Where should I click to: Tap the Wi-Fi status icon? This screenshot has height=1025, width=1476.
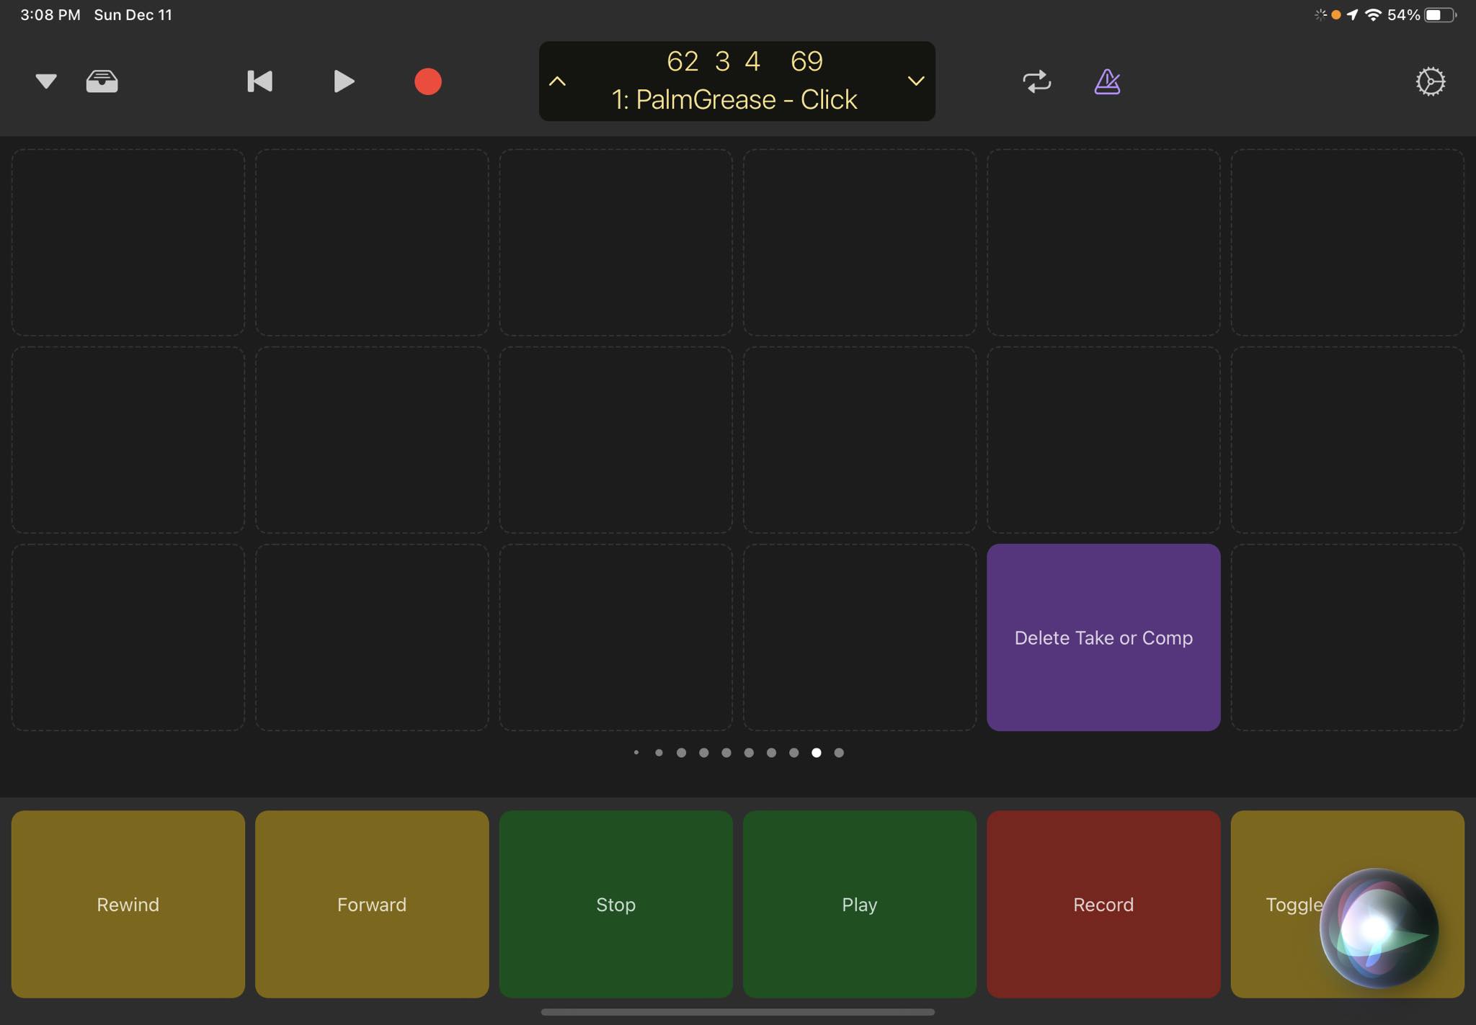tap(1374, 15)
